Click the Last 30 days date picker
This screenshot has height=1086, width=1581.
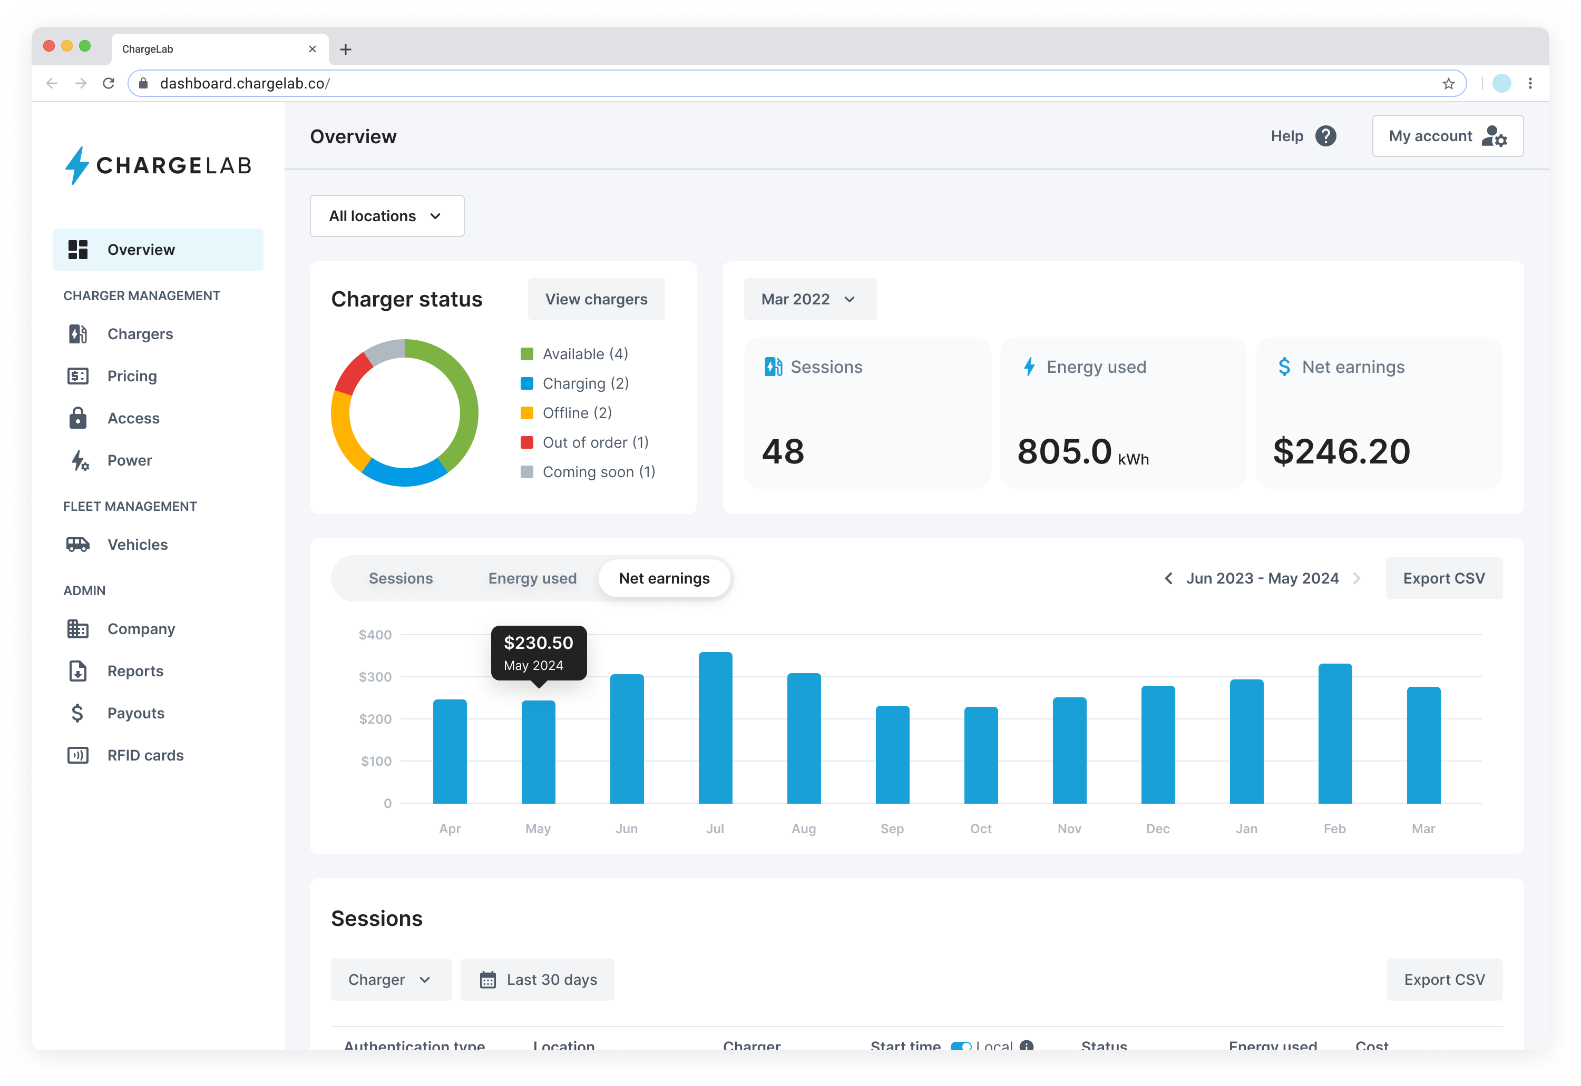[537, 979]
